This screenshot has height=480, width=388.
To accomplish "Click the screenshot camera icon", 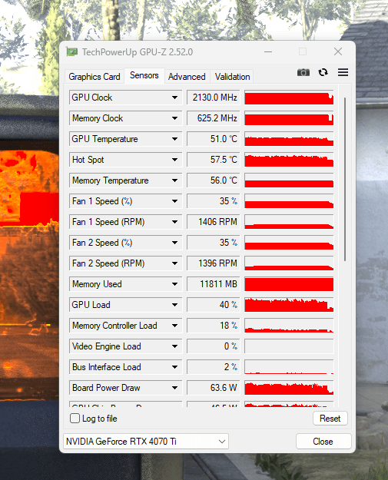I will coord(303,72).
